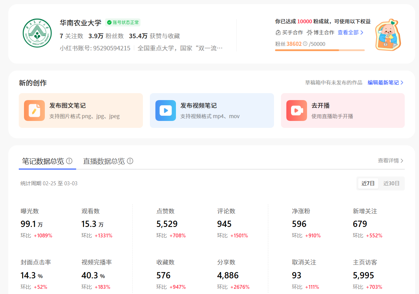The width and height of the screenshot is (419, 294).
Task: Click 观看数 value 15.3 万
Action: 92,224
